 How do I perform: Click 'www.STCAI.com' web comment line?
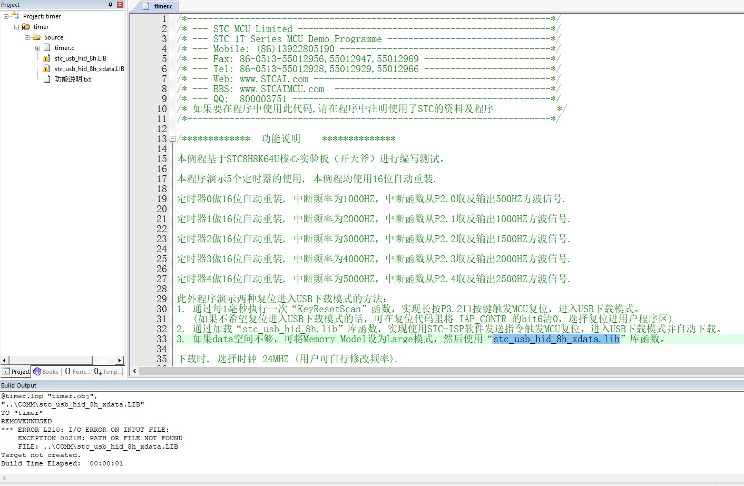274,79
